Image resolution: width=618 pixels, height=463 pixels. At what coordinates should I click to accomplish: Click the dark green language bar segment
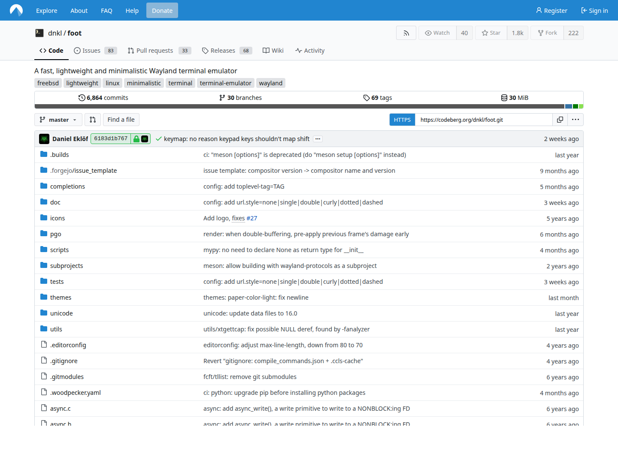(576, 106)
